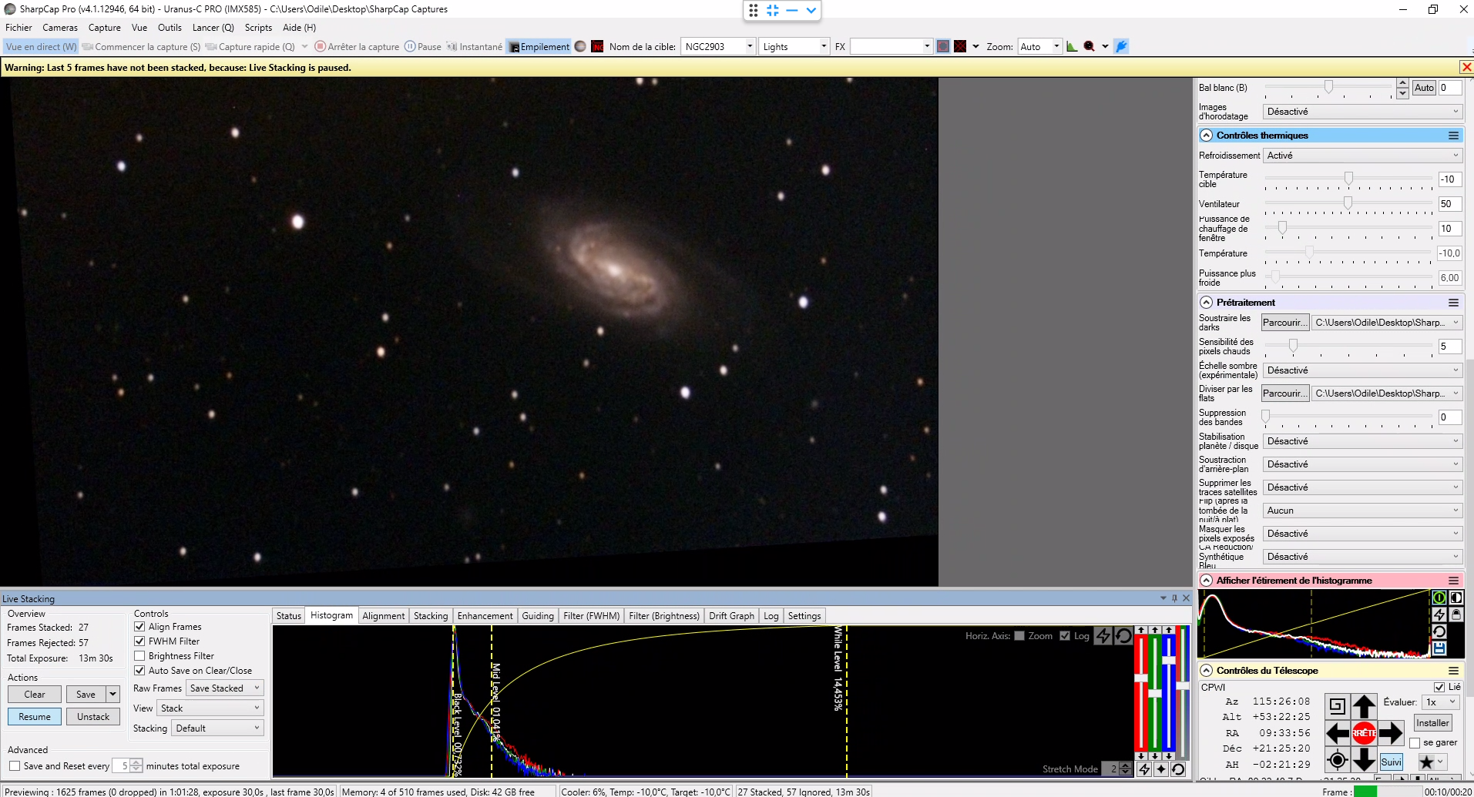1474x797 pixels.
Task: Enable the Brightness Filter checkbox
Action: coord(139,656)
